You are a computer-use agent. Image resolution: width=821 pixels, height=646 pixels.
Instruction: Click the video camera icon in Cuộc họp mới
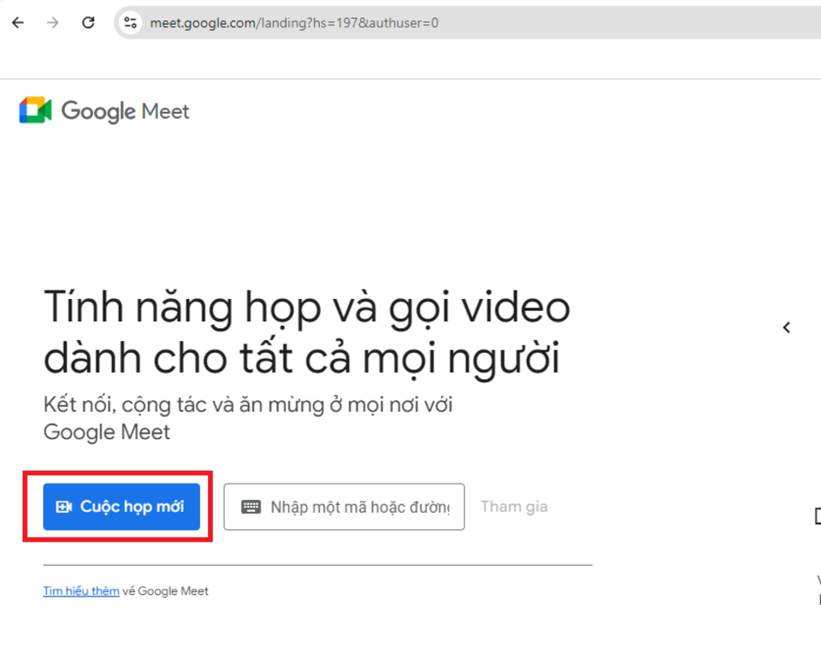(64, 507)
